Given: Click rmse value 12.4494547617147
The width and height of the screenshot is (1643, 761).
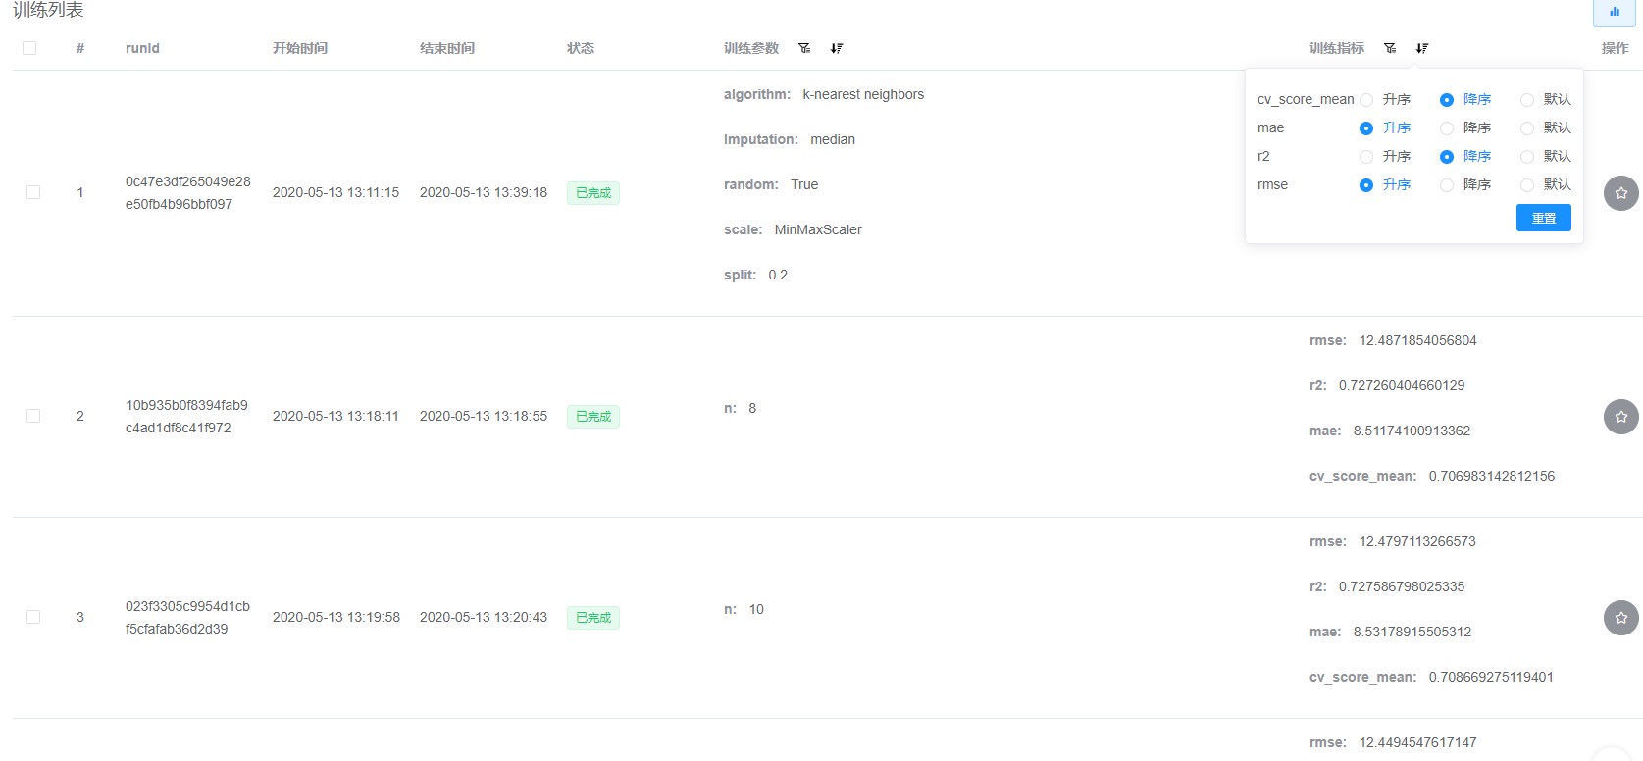Looking at the screenshot, I should (1417, 743).
